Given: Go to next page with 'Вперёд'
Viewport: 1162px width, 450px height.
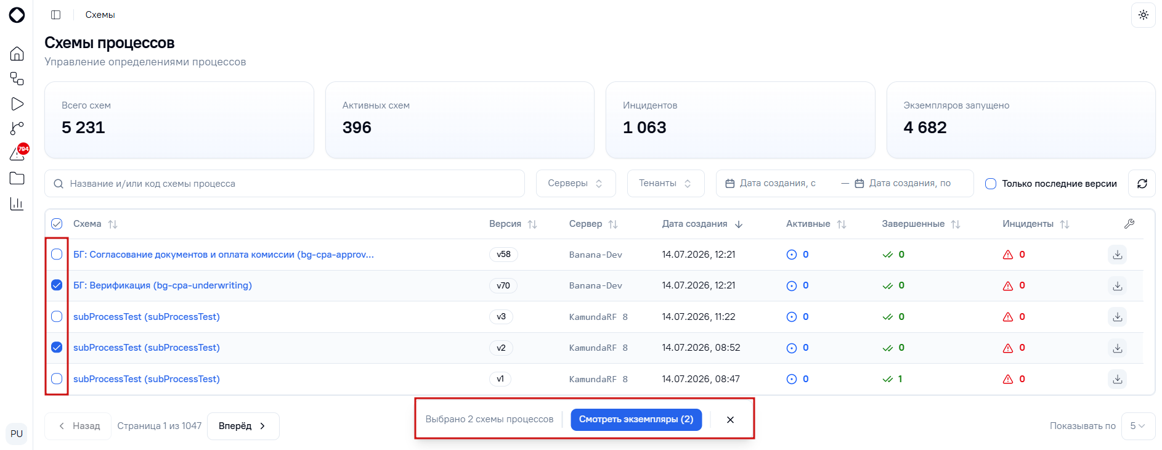Looking at the screenshot, I should tap(243, 426).
